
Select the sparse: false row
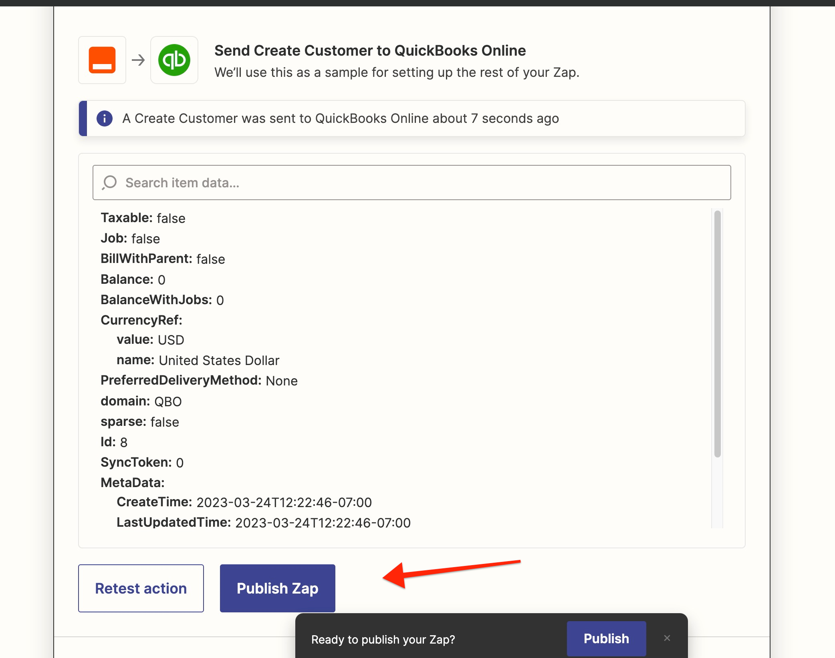140,422
